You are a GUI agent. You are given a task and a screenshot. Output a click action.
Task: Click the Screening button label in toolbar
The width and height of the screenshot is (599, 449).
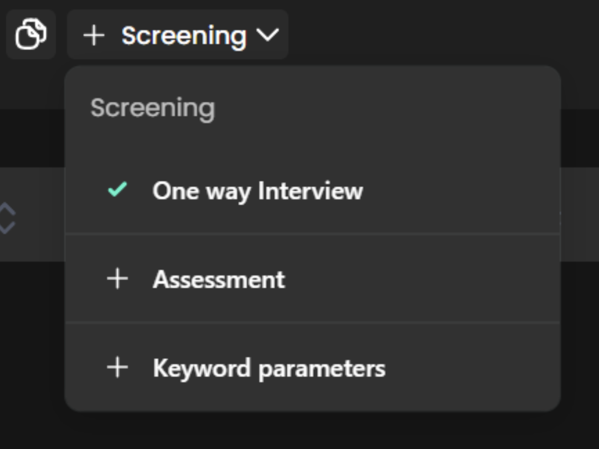point(184,35)
